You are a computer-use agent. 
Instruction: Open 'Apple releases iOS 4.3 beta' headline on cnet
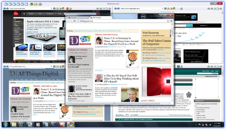tap(43, 21)
